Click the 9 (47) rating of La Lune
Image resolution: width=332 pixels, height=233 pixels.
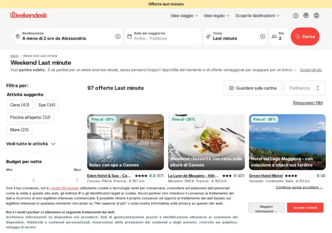pyautogui.click(x=239, y=176)
